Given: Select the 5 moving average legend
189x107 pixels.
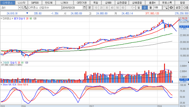Looking at the screenshot, I should [24, 19].
